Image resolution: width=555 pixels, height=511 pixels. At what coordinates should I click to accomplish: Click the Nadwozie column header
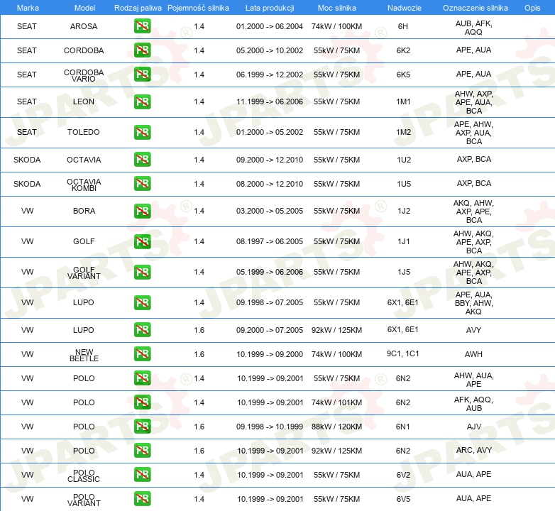point(405,8)
